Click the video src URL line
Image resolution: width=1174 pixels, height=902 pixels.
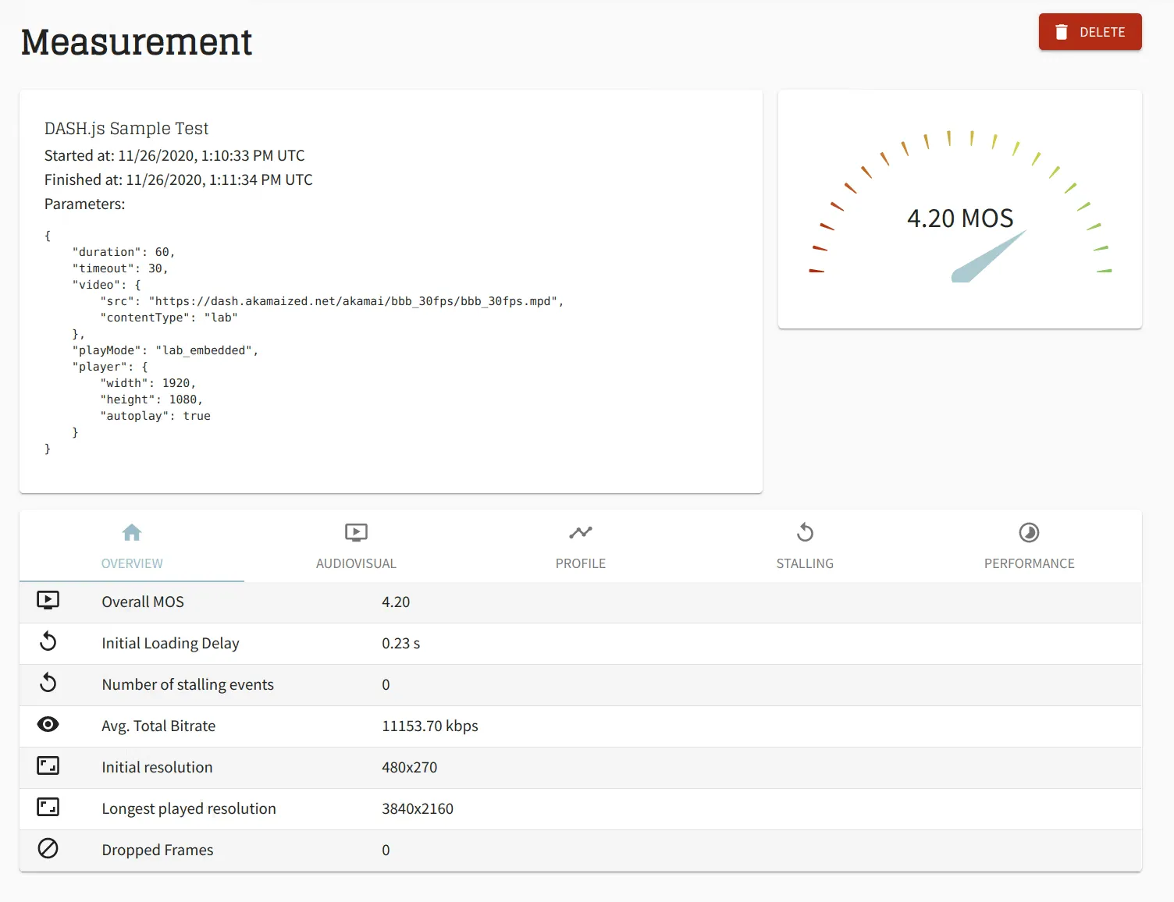(x=332, y=301)
